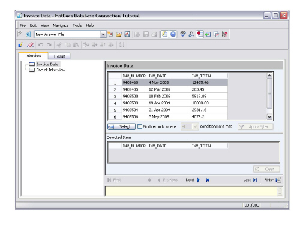This screenshot has width=294, height=247.
Task: Enable the Find records where checkbox
Action: click(x=140, y=126)
